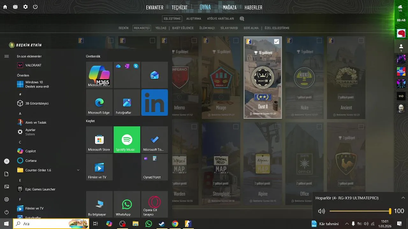
Task: Select the red dinosaur player avatar
Action: point(401,33)
